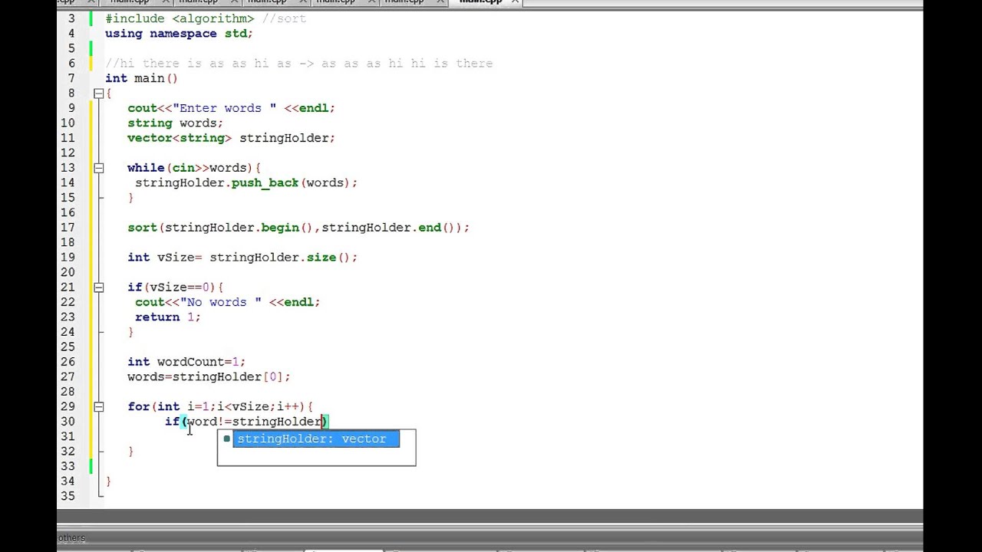The image size is (982, 552).
Task: Click the '//sort' comment on line 3
Action: [x=284, y=18]
